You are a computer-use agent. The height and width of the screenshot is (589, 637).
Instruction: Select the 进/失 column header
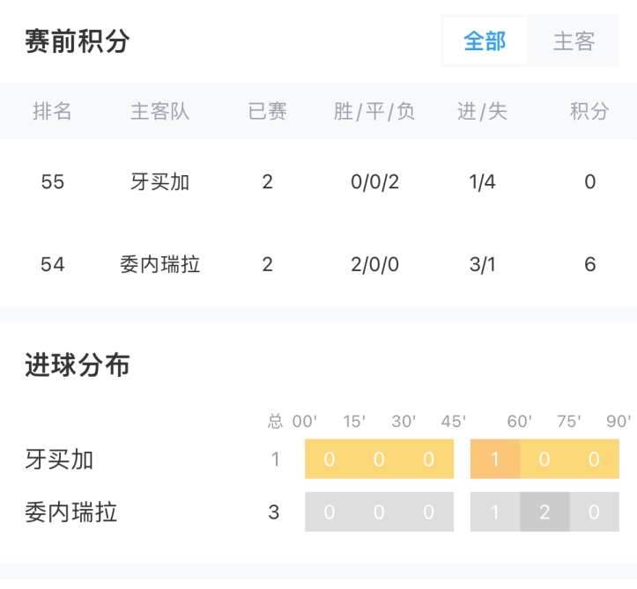point(482,112)
